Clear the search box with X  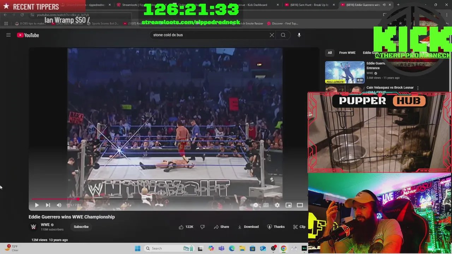(272, 35)
